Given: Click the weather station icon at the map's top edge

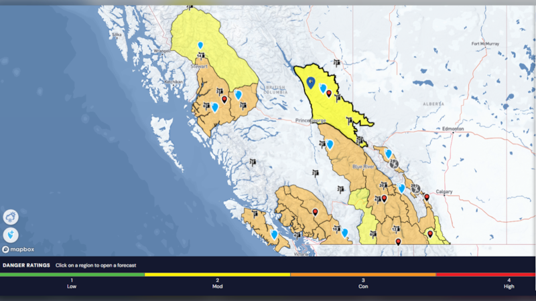Looking at the screenshot, I should [x=191, y=7].
